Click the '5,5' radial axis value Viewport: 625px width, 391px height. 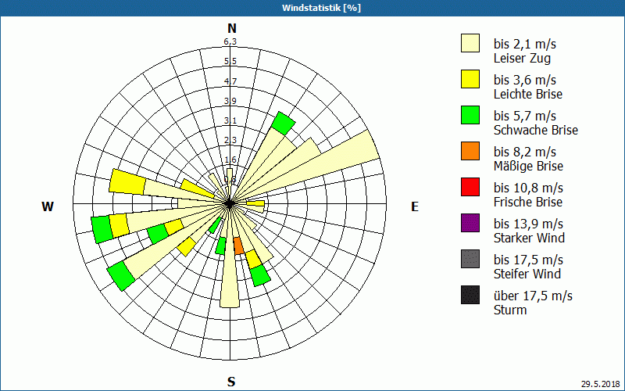point(230,62)
